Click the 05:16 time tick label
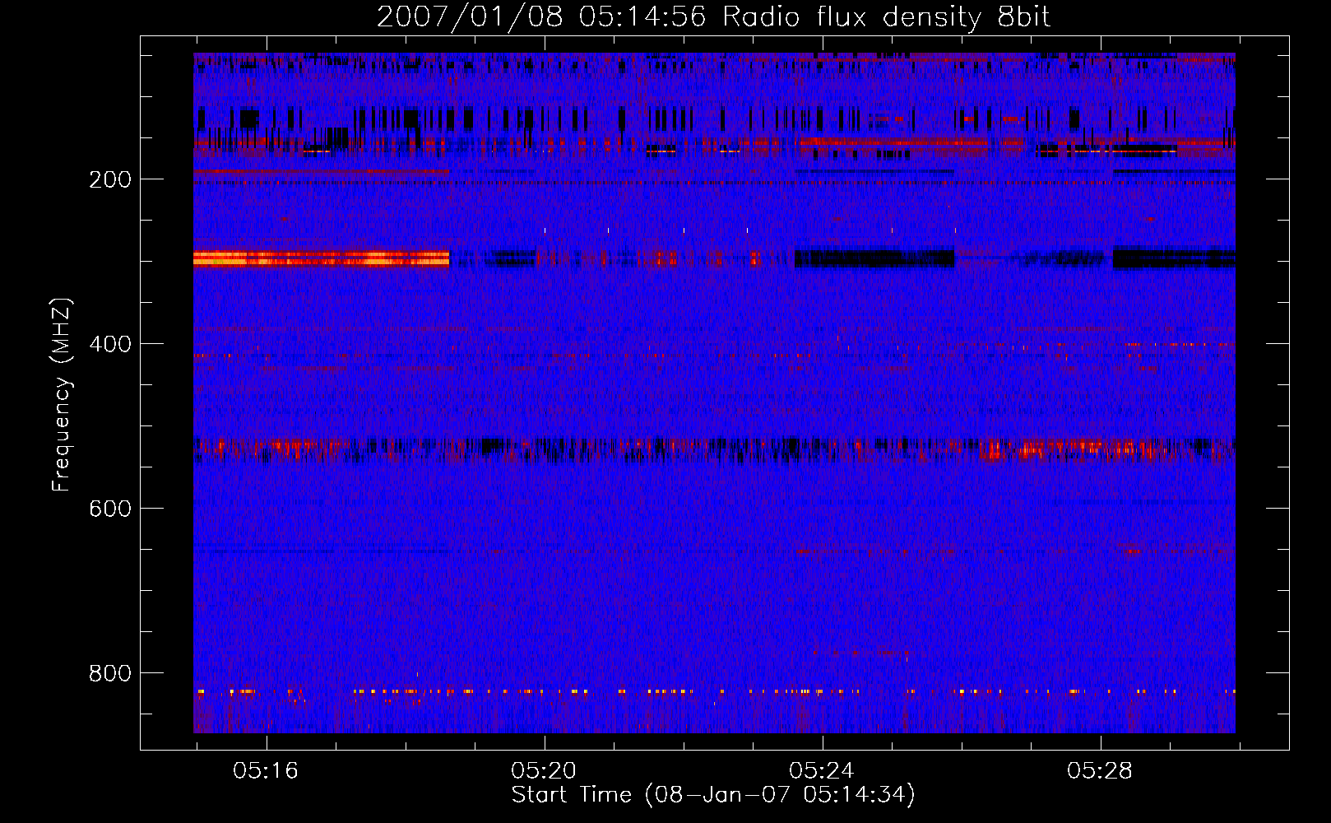This screenshot has height=823, width=1331. coord(266,770)
